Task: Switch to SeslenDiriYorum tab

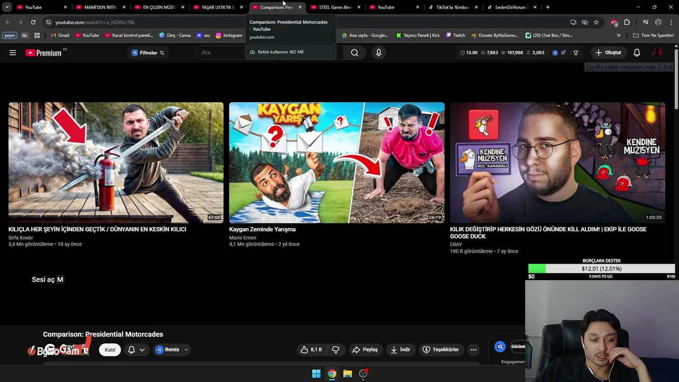Action: coord(510,7)
